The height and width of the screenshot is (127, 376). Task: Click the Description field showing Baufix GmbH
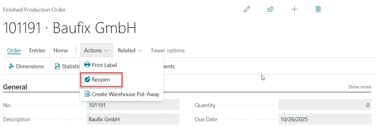[133, 119]
